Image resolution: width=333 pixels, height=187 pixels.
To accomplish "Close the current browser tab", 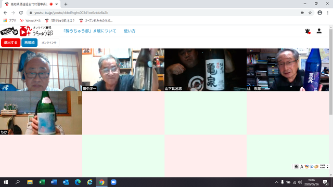I will point(57,4).
